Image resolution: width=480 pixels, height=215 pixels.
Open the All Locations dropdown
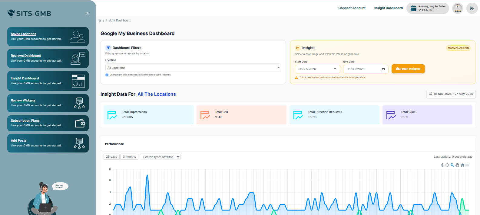(193, 68)
